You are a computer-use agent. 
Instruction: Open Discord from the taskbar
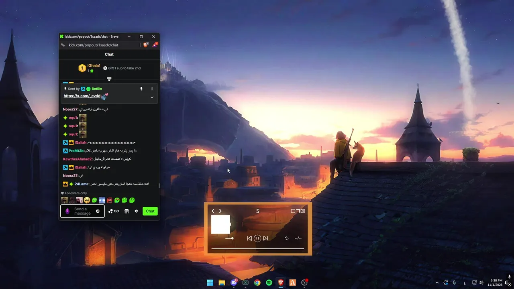[234, 283]
